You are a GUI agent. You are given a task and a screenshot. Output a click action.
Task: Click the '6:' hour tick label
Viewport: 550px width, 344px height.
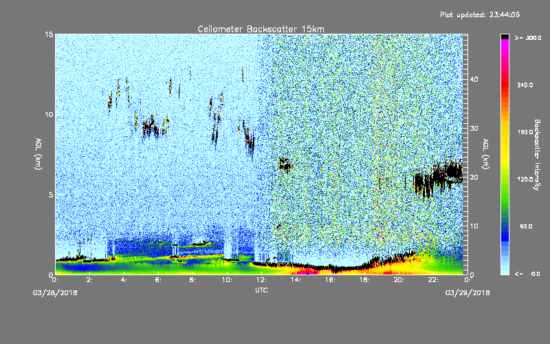click(x=158, y=280)
